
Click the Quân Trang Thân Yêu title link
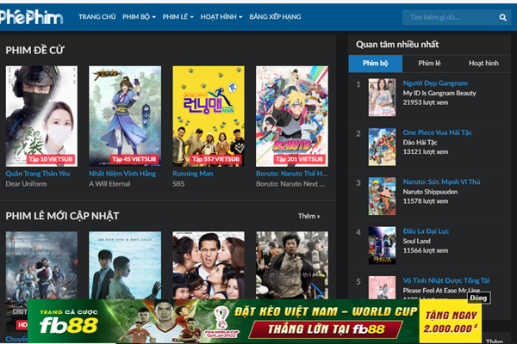(38, 174)
